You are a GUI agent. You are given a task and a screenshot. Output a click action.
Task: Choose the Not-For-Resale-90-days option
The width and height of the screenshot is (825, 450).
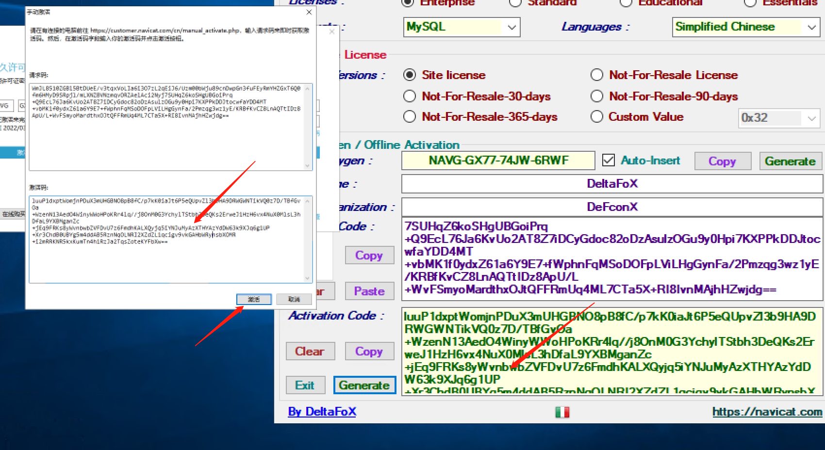(597, 96)
